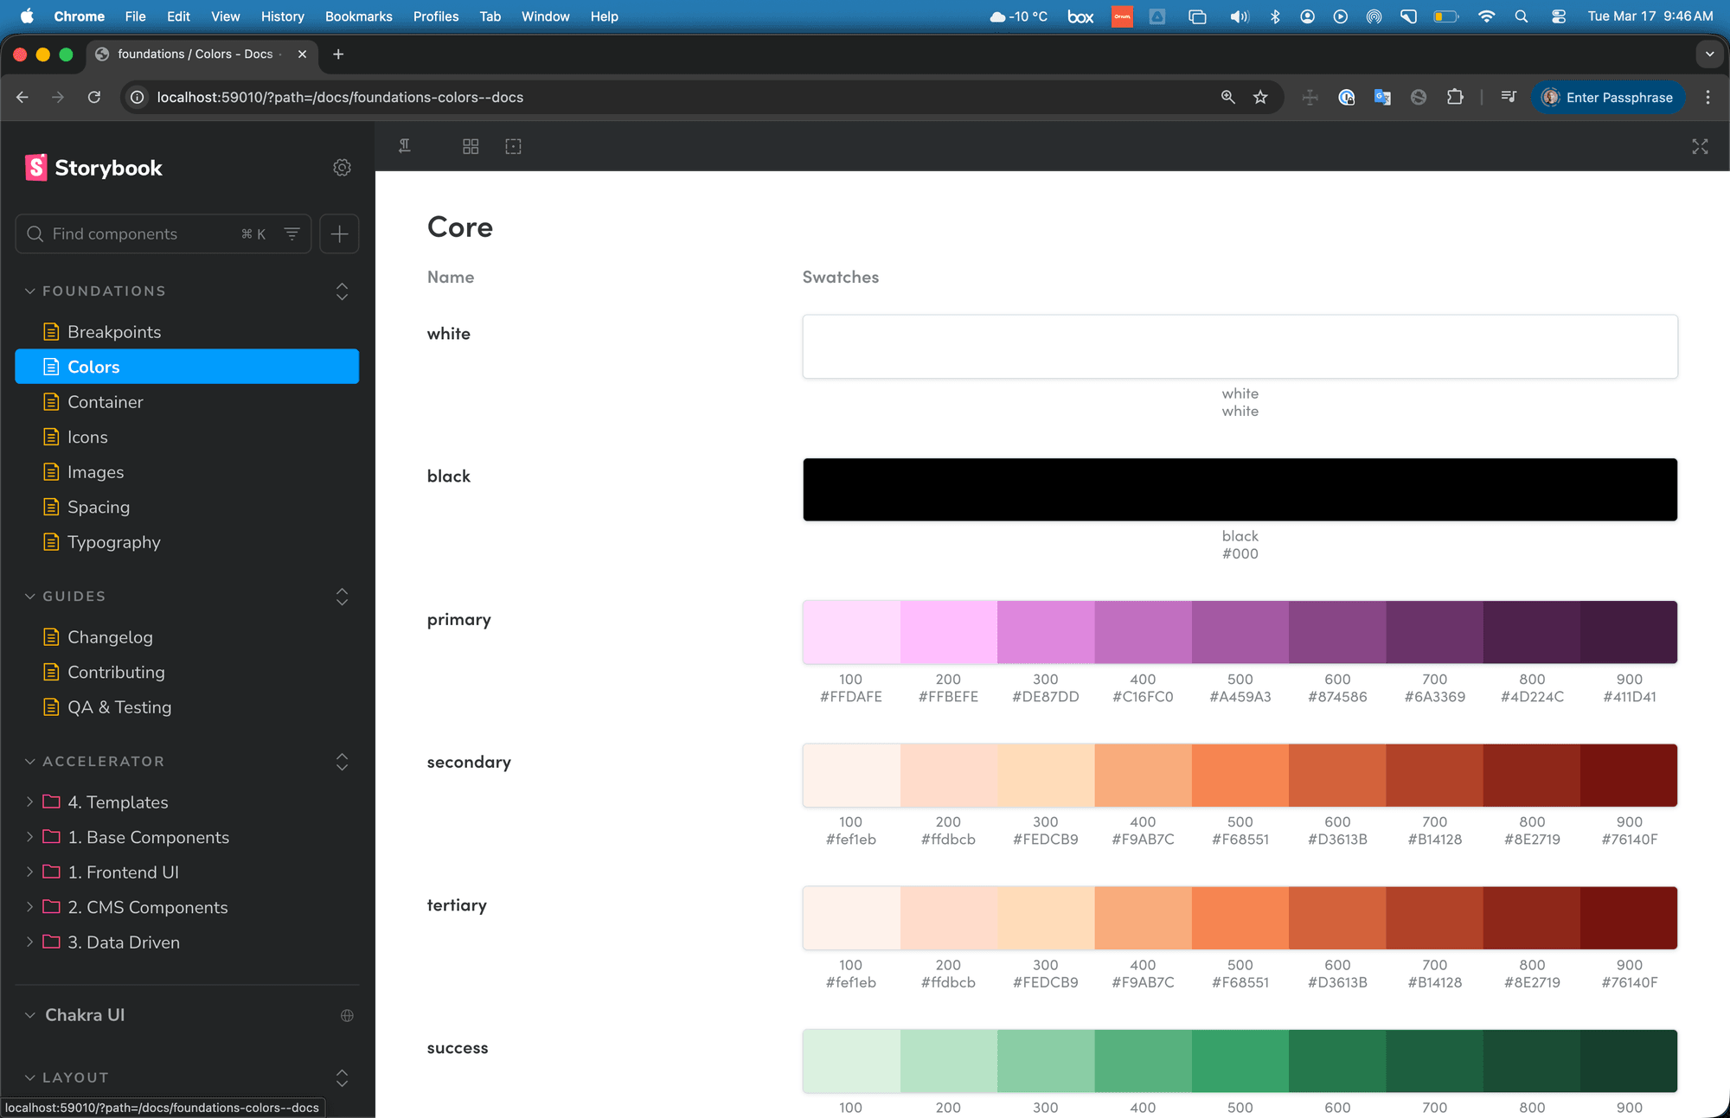Screen dimensions: 1730x1118
Task: Open macOS Control Center
Action: tap(1559, 16)
